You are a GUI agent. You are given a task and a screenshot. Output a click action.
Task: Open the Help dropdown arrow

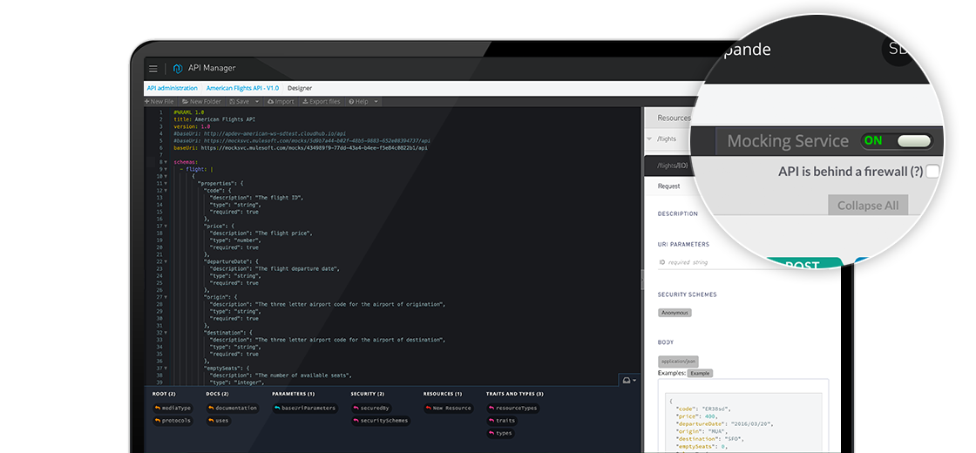pyautogui.click(x=376, y=101)
